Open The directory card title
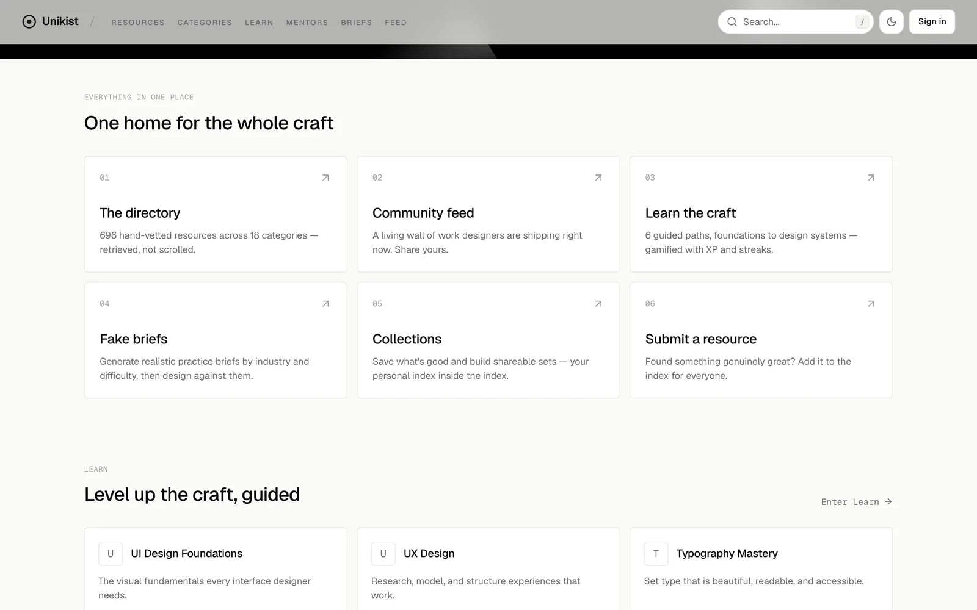The width and height of the screenshot is (977, 610). click(140, 213)
